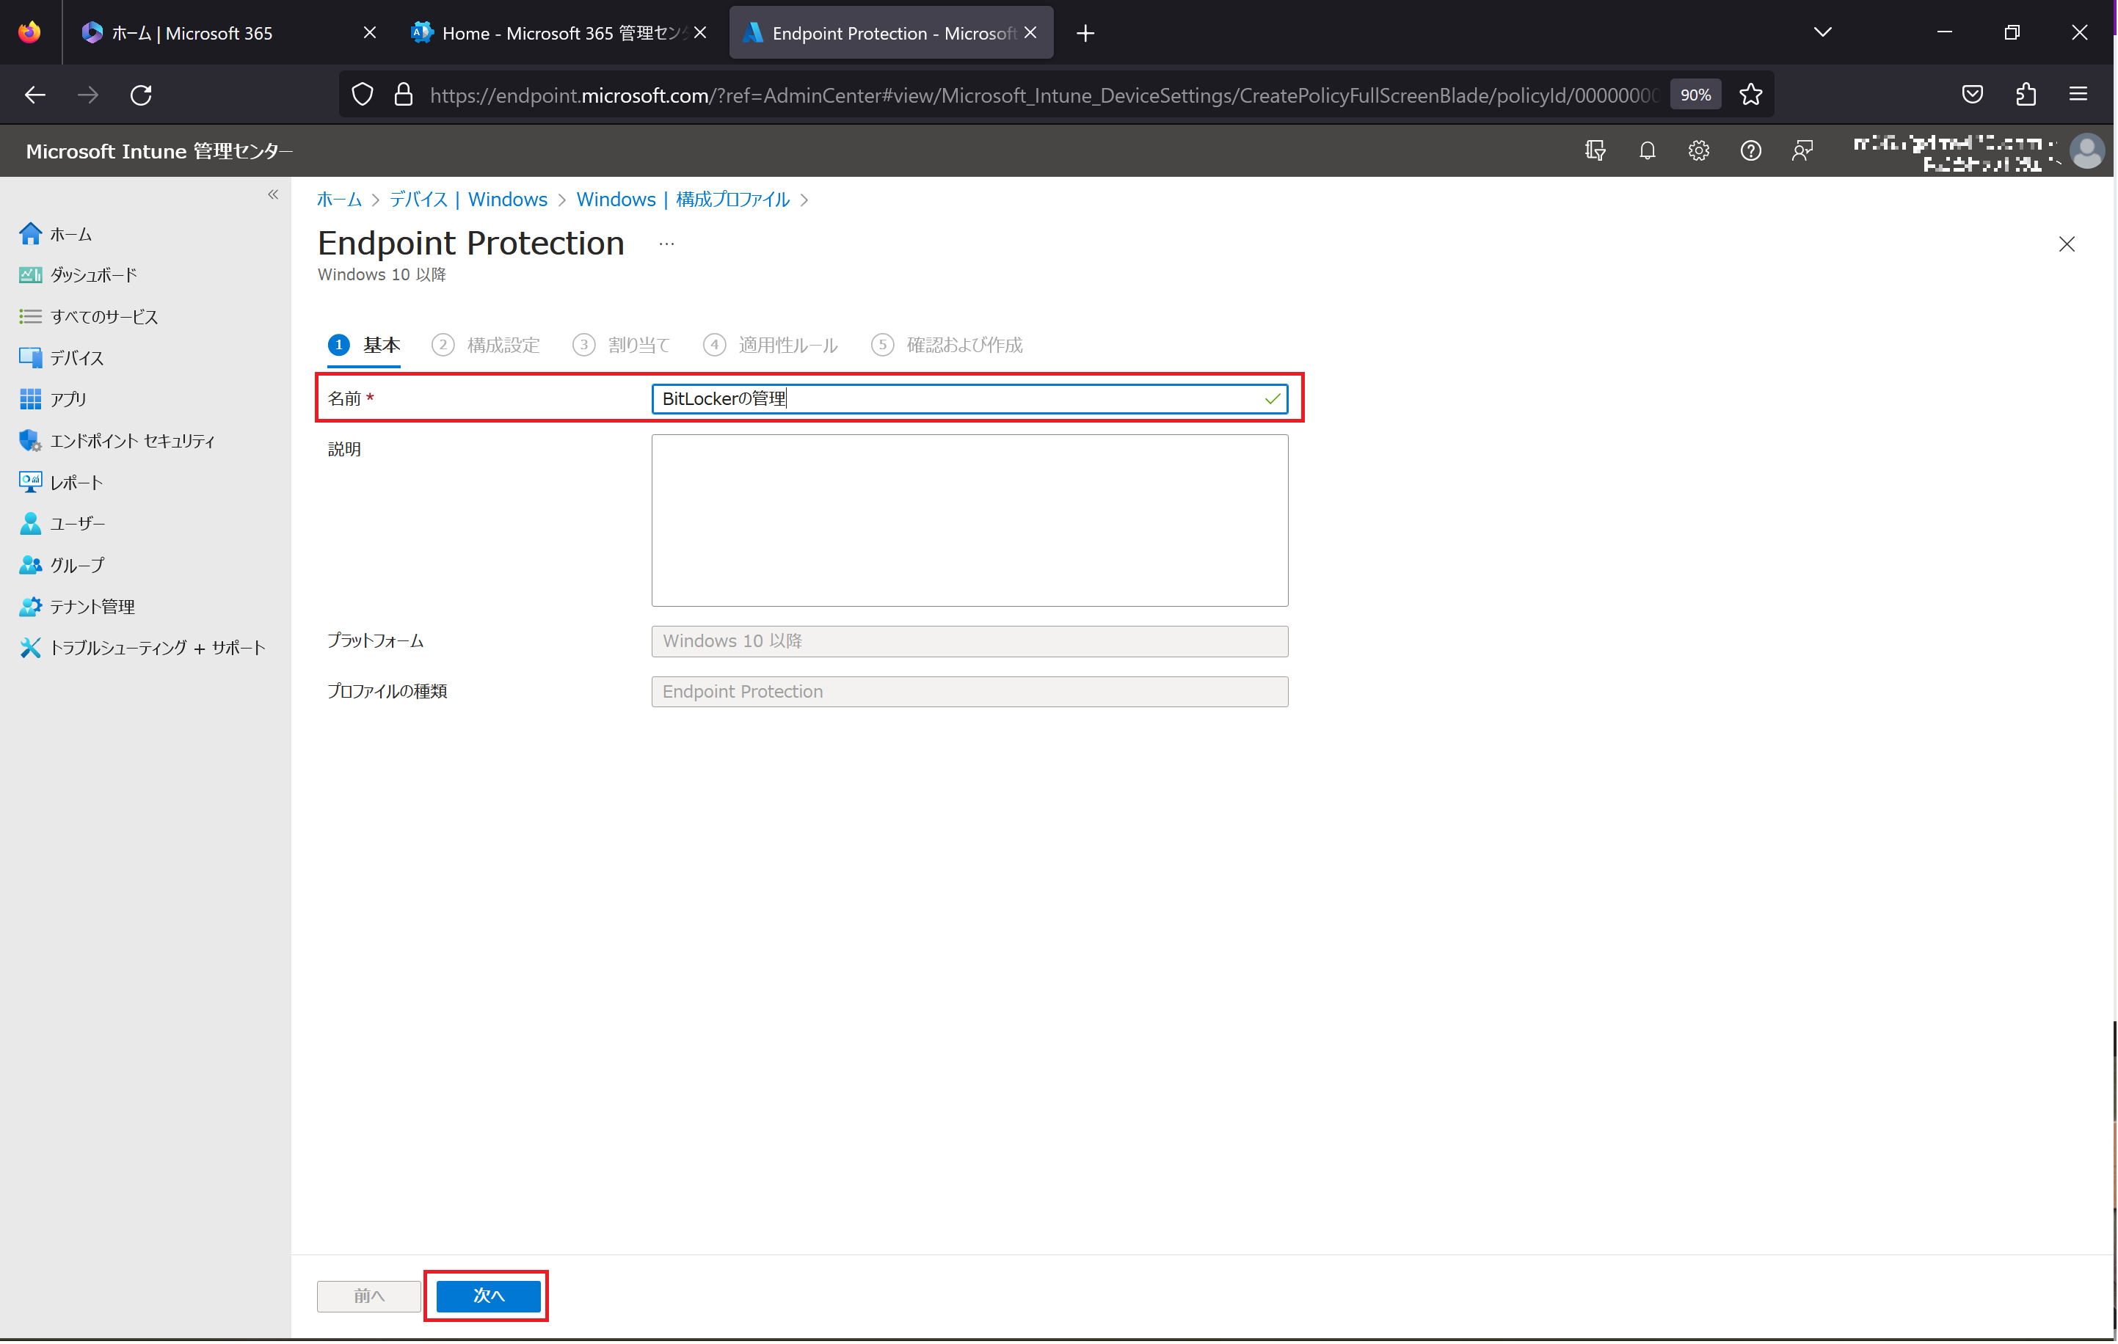Screen dimensions: 2118x1344
Task: Click into the 名前 input field
Action: pyautogui.click(x=969, y=399)
